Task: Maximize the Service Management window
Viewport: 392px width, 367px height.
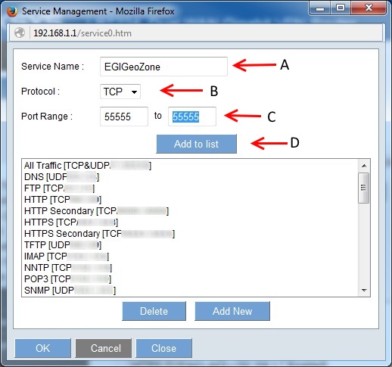Action: point(341,8)
